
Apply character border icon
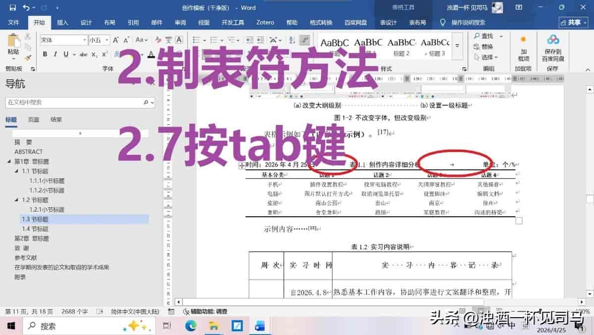click(x=179, y=40)
